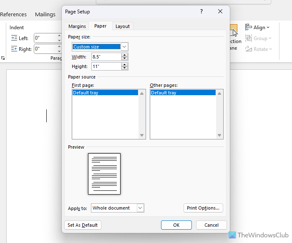Click the page preview thumbnail

(104, 174)
